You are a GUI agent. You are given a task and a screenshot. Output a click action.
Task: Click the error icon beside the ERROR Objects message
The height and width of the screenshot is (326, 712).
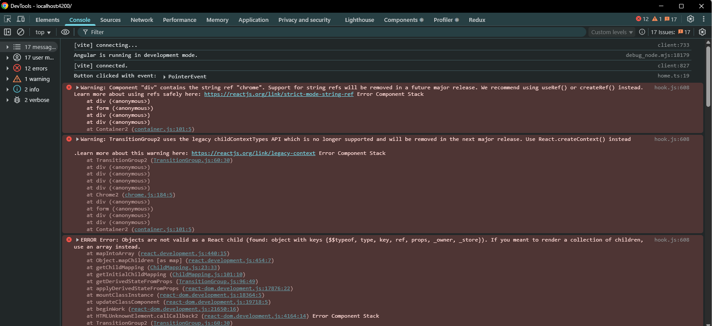pyautogui.click(x=69, y=240)
